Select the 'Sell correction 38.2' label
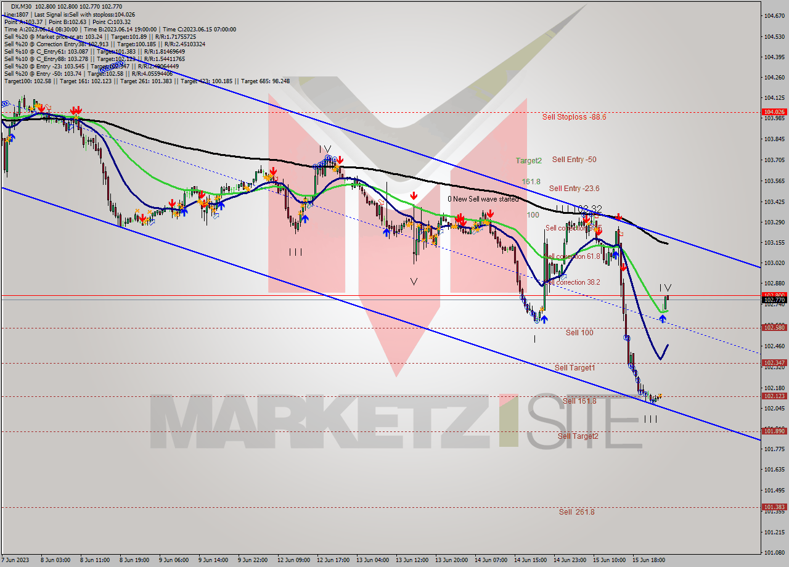The height and width of the screenshot is (567, 789). [573, 282]
